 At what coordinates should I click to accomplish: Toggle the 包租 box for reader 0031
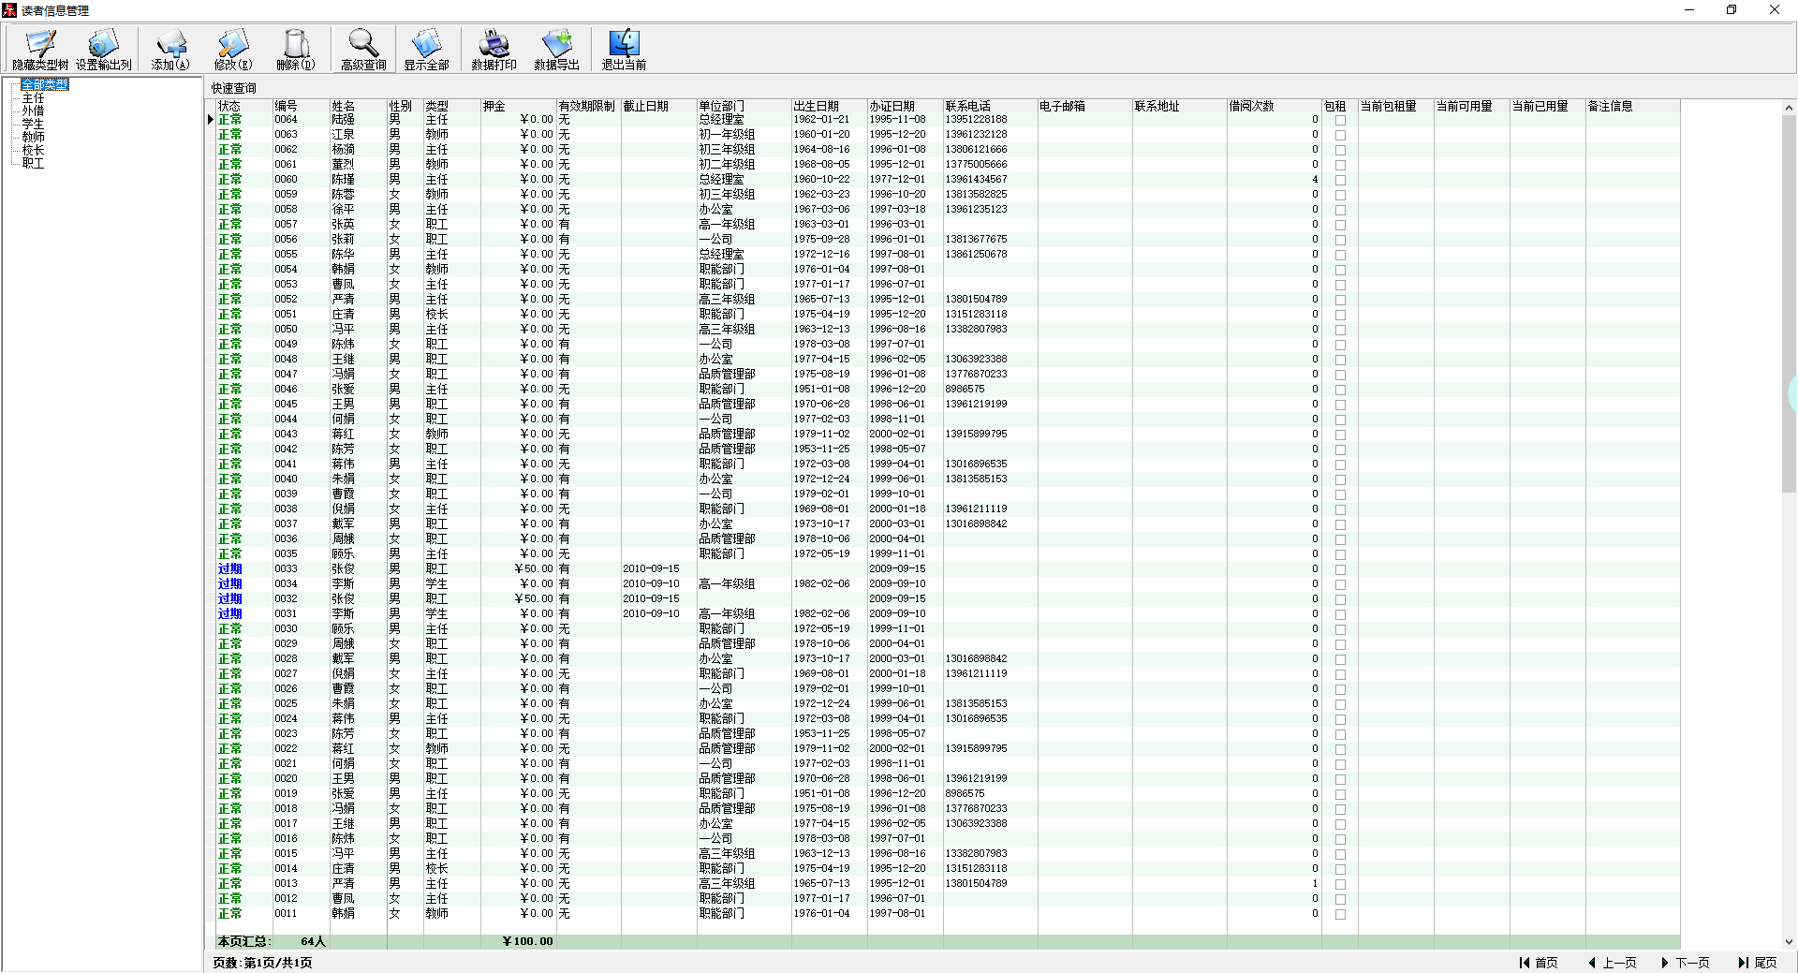pos(1340,614)
